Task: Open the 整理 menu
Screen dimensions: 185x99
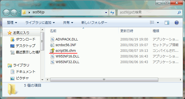Action: pyautogui.click(x=12, y=23)
